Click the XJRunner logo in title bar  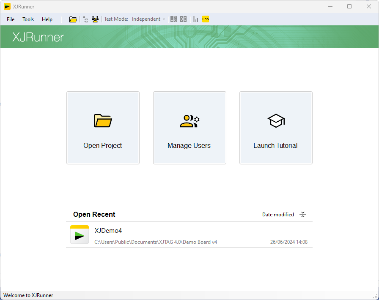click(x=7, y=6)
